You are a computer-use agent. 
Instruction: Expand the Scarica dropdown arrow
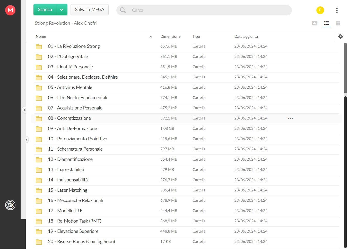[62, 10]
